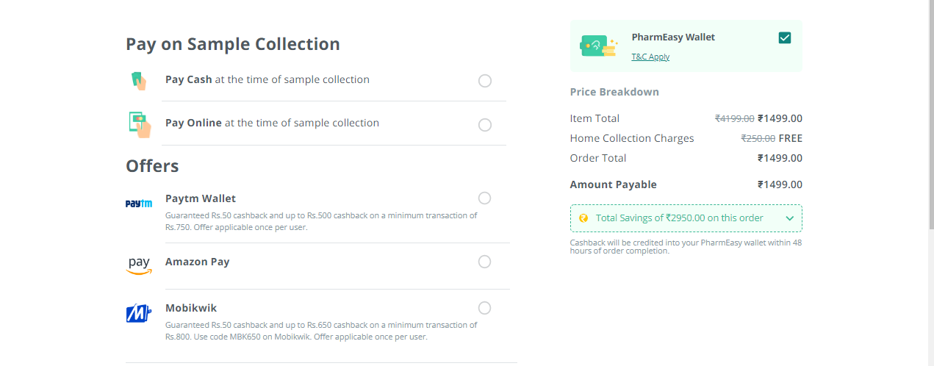Choose Amazon Pay radio button
Screen dimensions: 934x366
tap(485, 262)
